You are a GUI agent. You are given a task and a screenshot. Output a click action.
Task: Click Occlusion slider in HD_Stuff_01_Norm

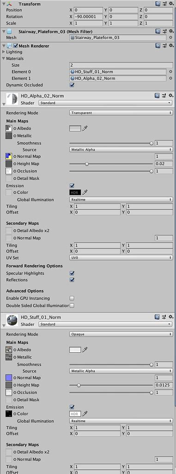111,393
